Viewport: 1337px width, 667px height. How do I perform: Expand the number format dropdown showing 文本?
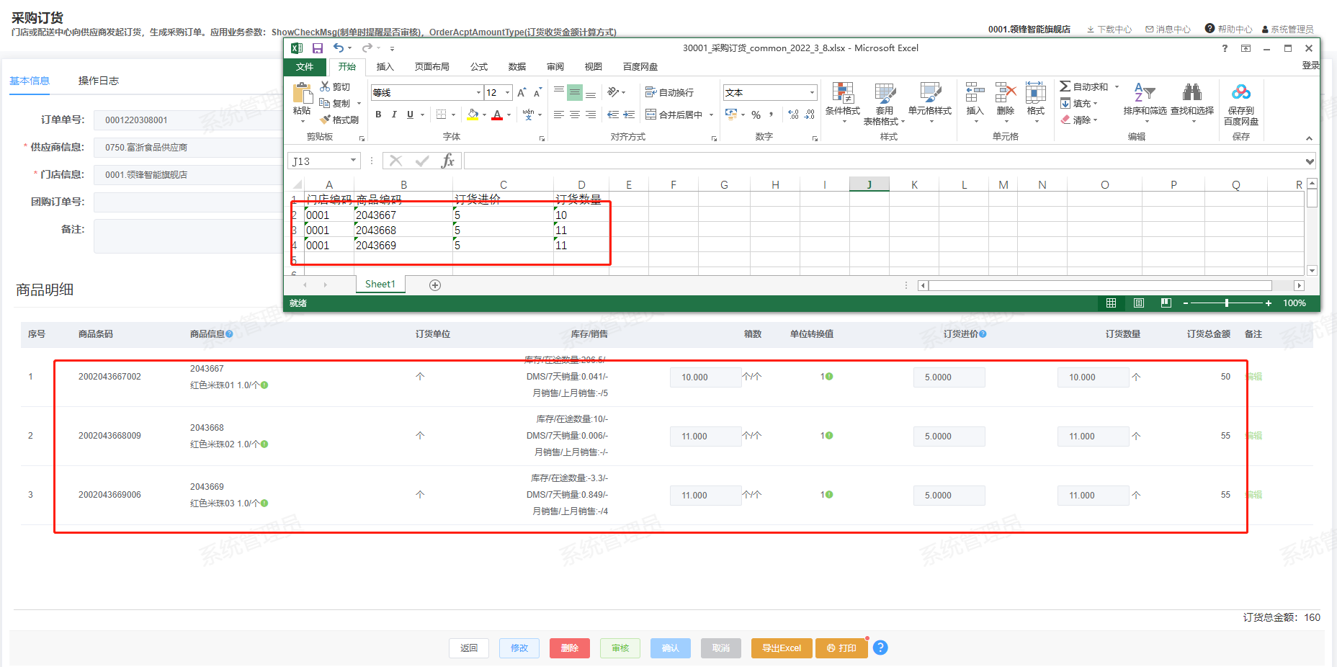coord(812,93)
